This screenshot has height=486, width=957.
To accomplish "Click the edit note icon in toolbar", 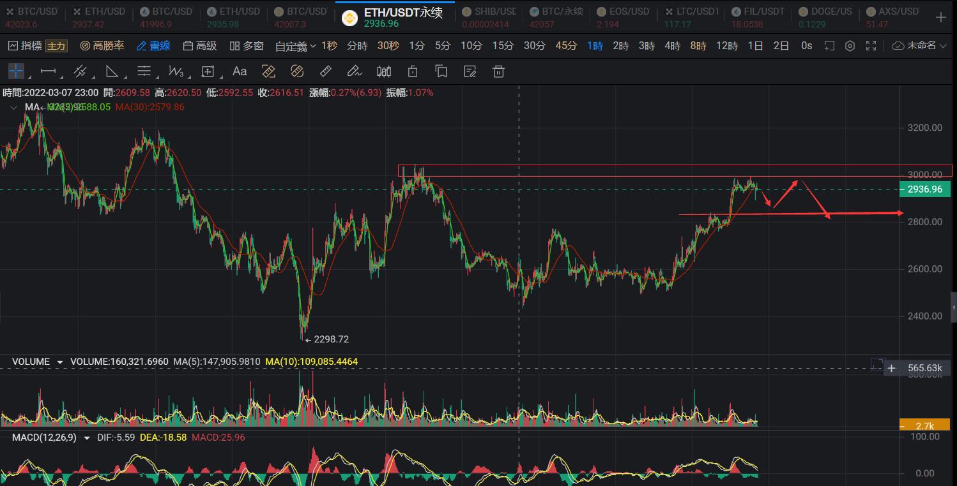I will tap(470, 71).
